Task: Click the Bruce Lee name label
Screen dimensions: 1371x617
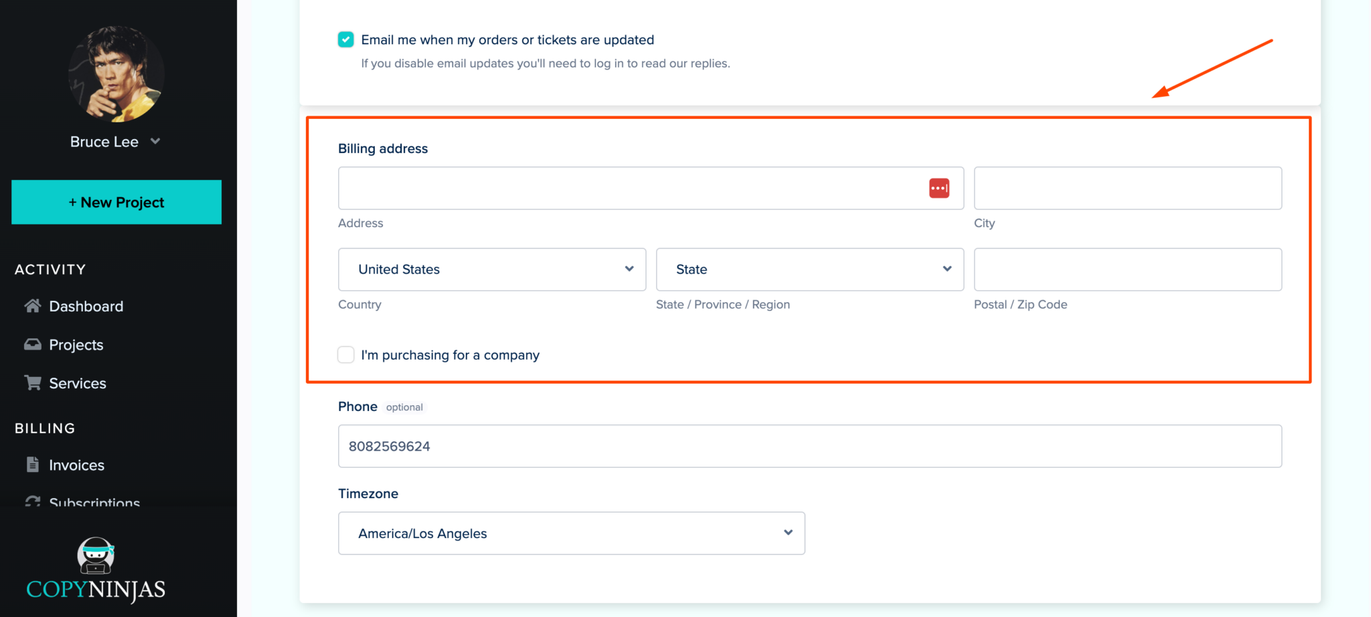Action: tap(104, 142)
